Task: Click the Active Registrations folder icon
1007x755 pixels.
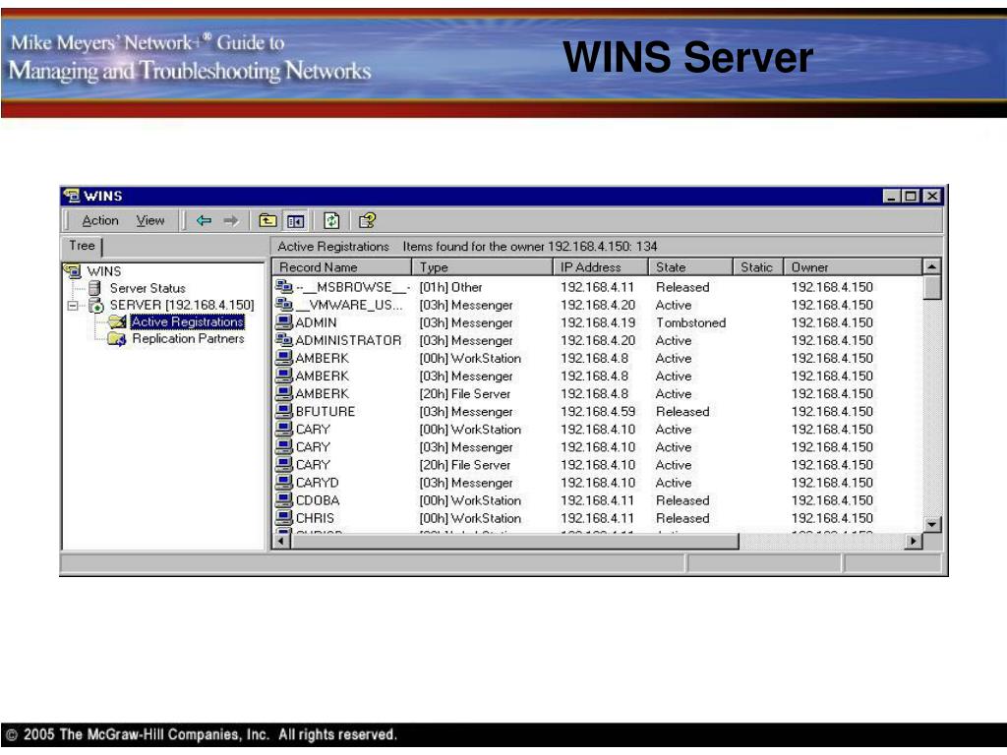Action: click(x=117, y=321)
